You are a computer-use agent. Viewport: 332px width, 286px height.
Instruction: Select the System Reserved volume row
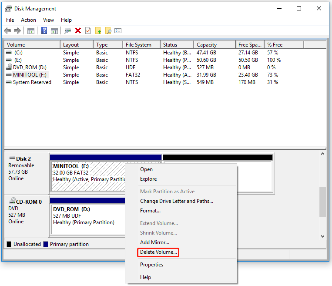click(x=32, y=82)
